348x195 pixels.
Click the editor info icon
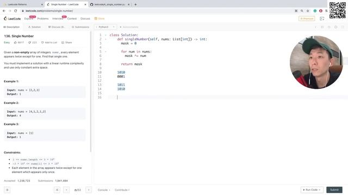click(315, 27)
